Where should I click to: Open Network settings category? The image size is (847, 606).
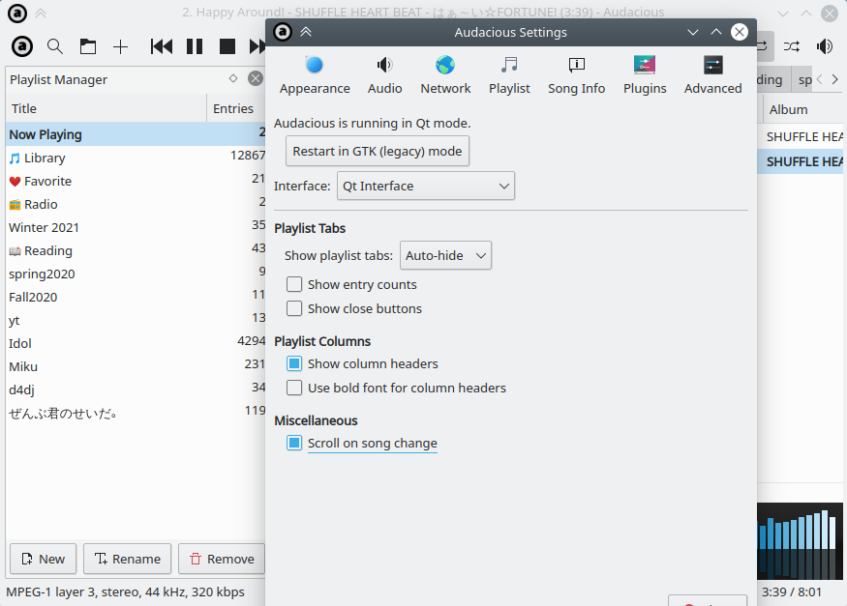click(x=445, y=75)
